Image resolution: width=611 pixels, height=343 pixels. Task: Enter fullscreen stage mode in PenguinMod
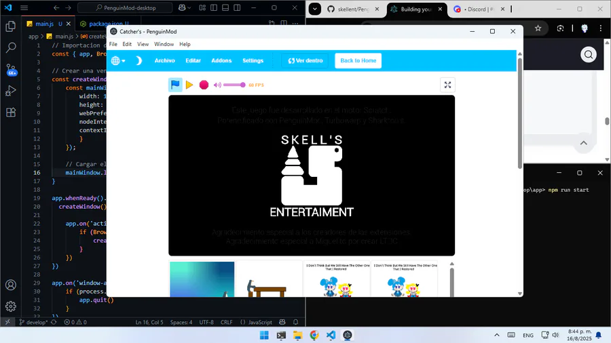447,85
